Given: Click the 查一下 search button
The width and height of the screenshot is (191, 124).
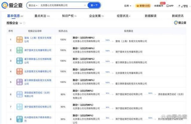Looking at the screenshot, I should point(94,5).
